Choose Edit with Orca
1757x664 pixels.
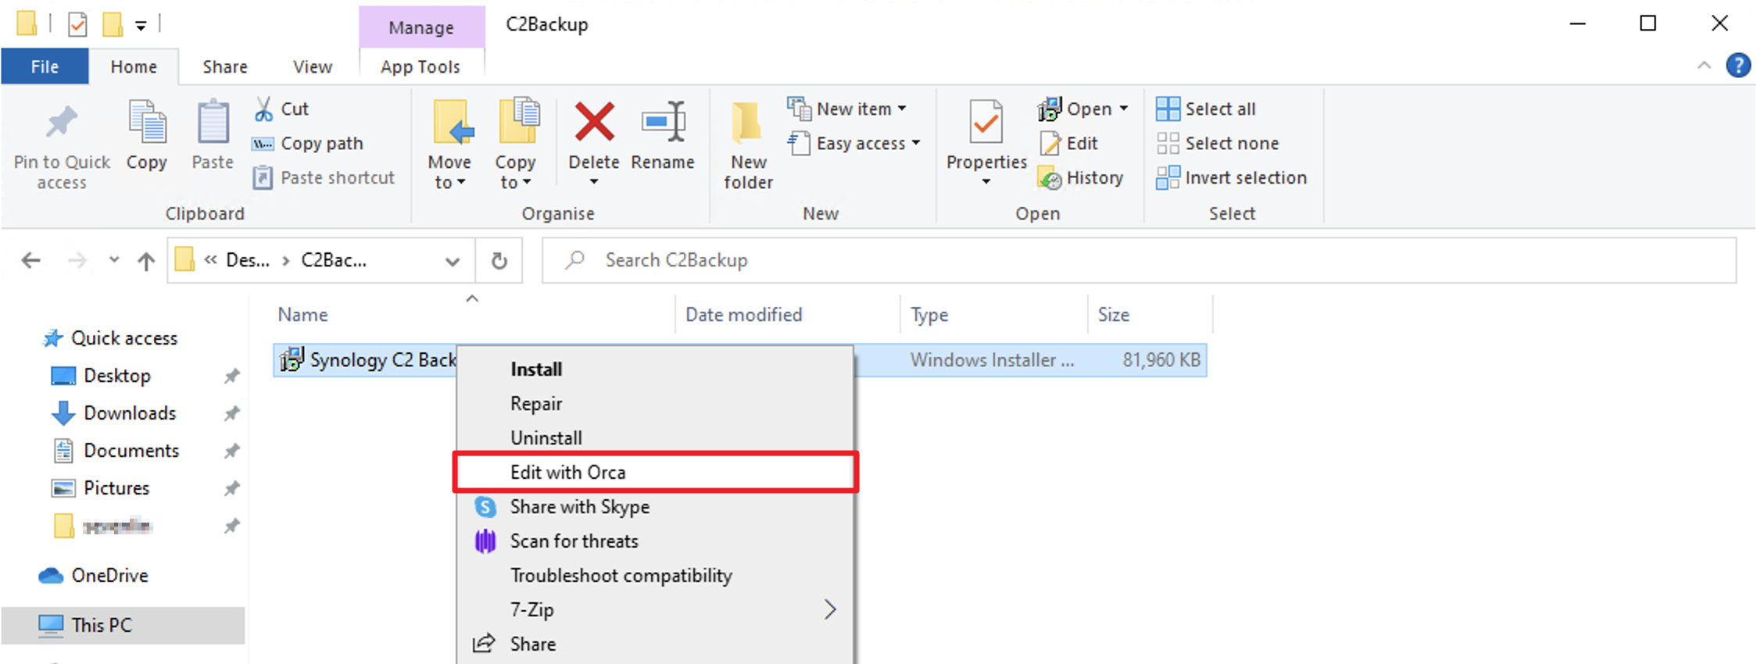(655, 473)
